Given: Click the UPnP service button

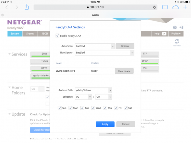Looking at the screenshot, I should pos(150,62).
